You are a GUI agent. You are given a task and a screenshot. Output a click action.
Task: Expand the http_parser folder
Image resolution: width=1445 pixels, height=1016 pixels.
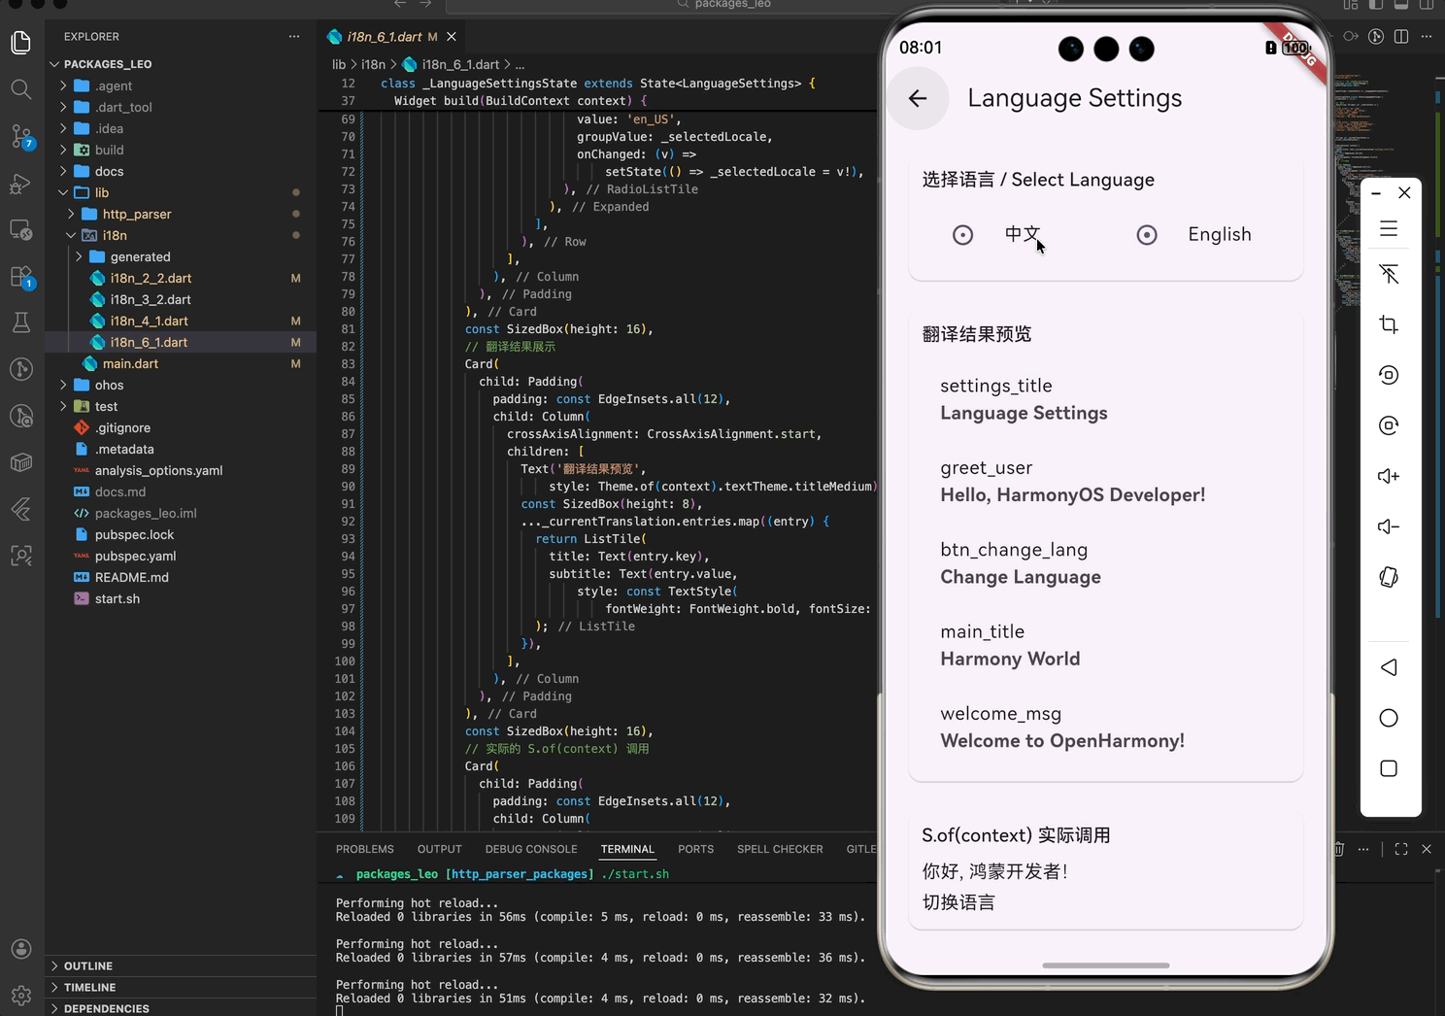[x=181, y=214]
